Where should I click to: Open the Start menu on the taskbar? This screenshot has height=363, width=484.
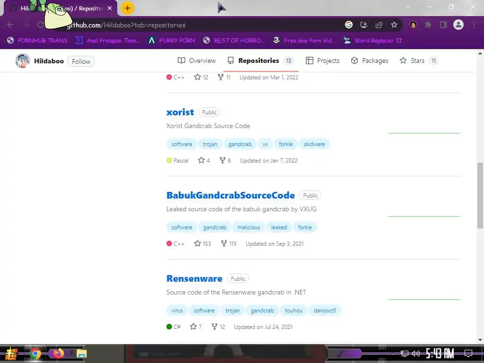[x=11, y=354]
